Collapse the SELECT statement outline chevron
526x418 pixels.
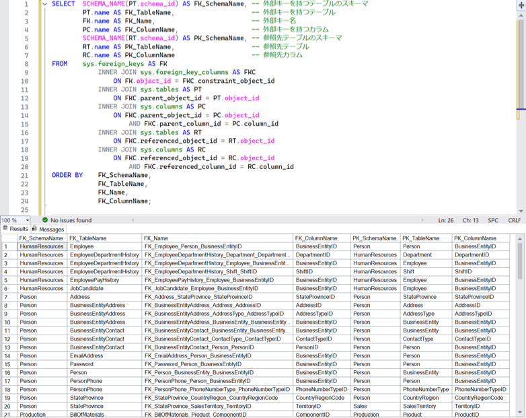click(45, 4)
